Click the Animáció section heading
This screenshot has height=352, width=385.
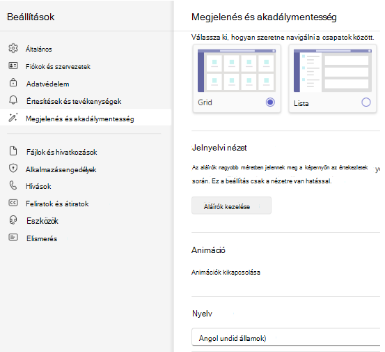[x=208, y=250]
